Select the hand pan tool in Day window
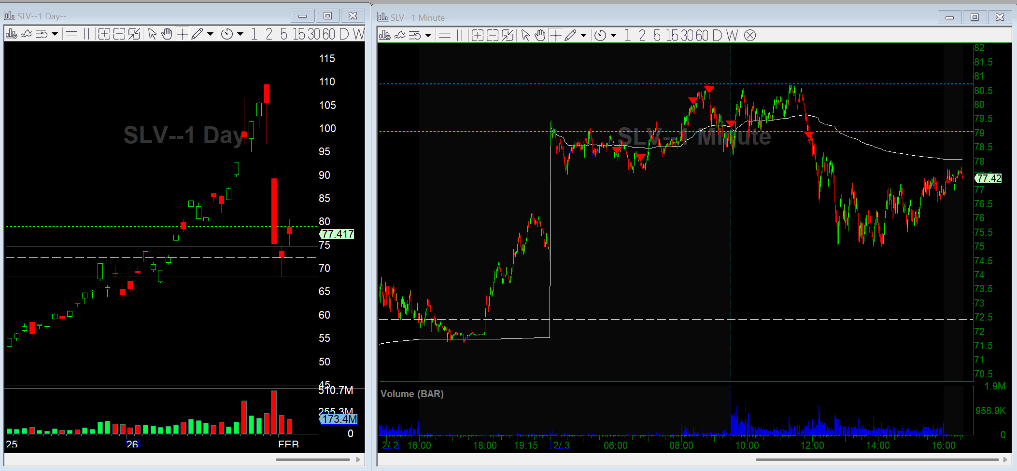This screenshot has height=471, width=1017. point(167,34)
